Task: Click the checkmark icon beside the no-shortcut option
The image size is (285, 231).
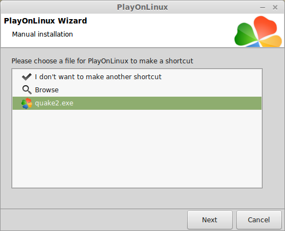Action: point(27,77)
